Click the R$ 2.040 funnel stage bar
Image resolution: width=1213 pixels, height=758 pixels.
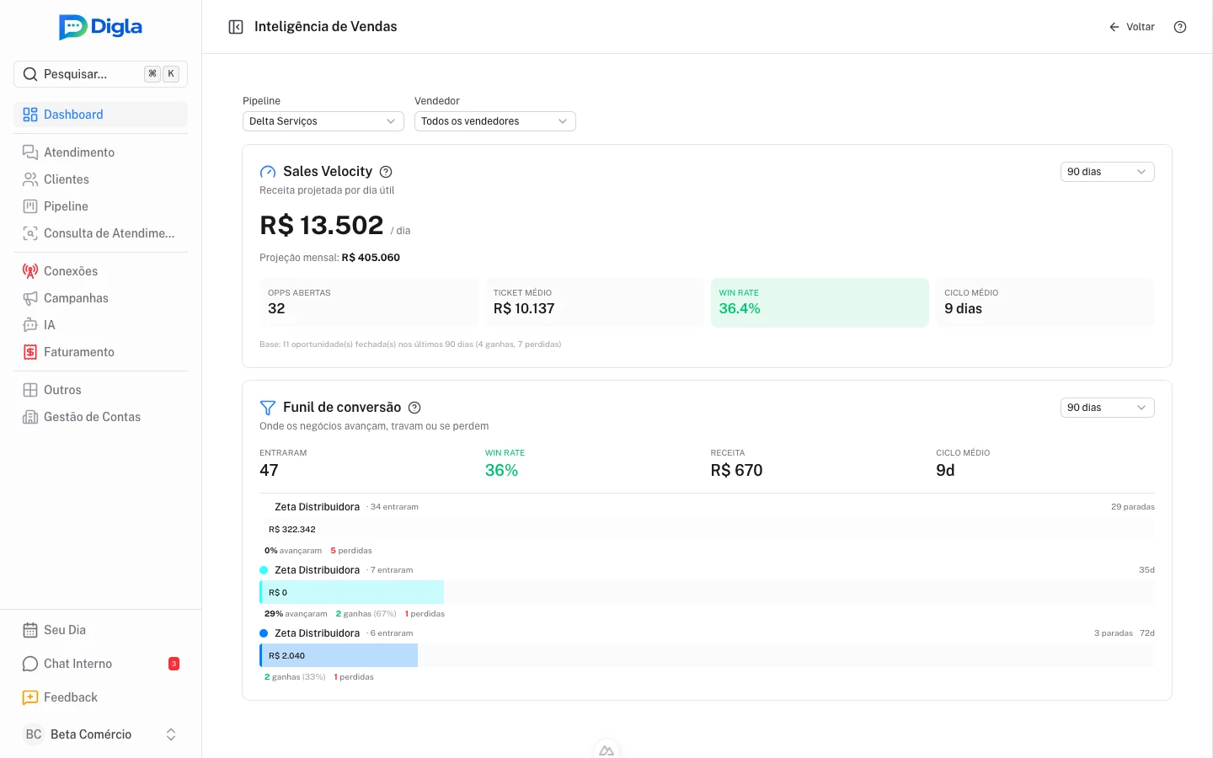(339, 655)
